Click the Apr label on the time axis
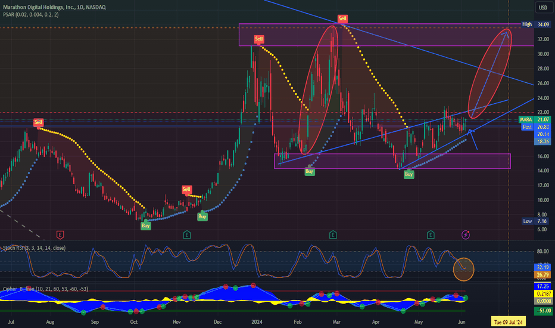The image size is (555, 328). [376, 322]
